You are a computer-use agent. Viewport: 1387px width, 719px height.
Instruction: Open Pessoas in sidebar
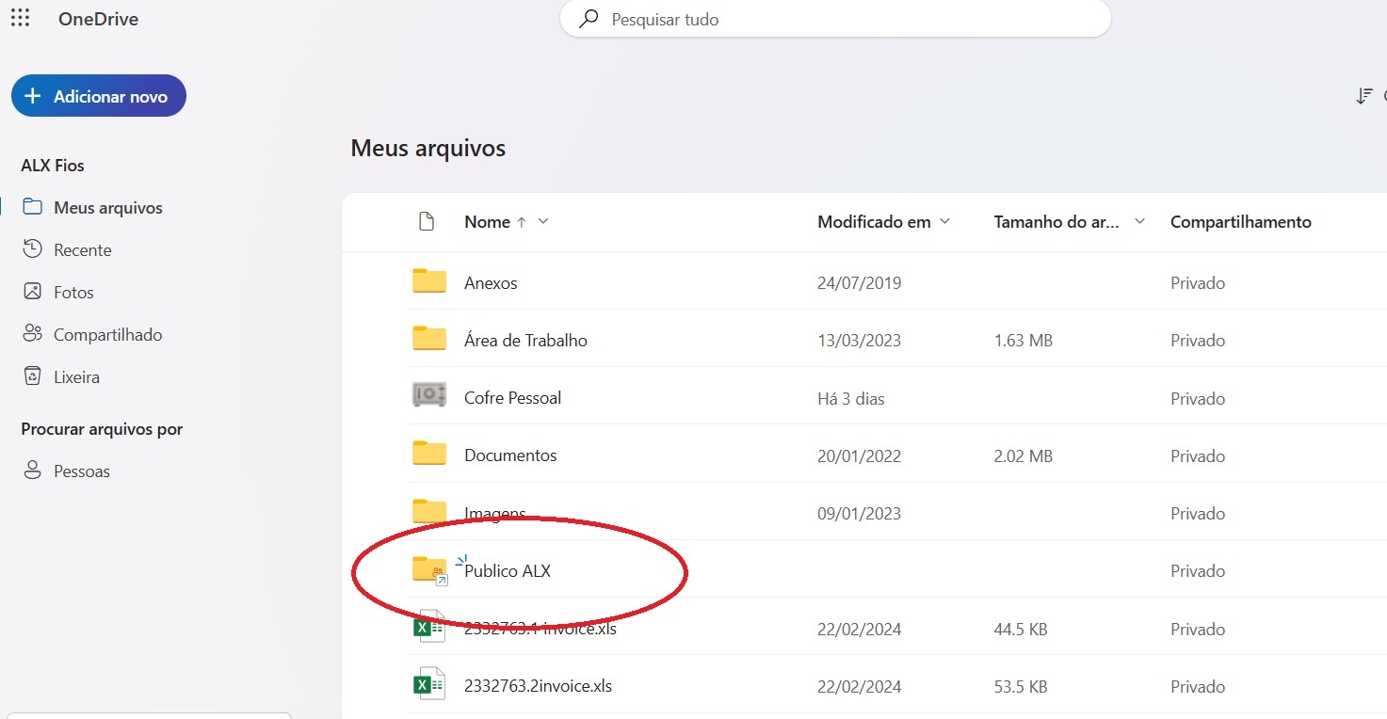tap(82, 471)
